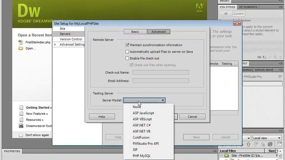Select None in the Server Model list
Screen dimensions: 285x160
click(x=137, y=107)
